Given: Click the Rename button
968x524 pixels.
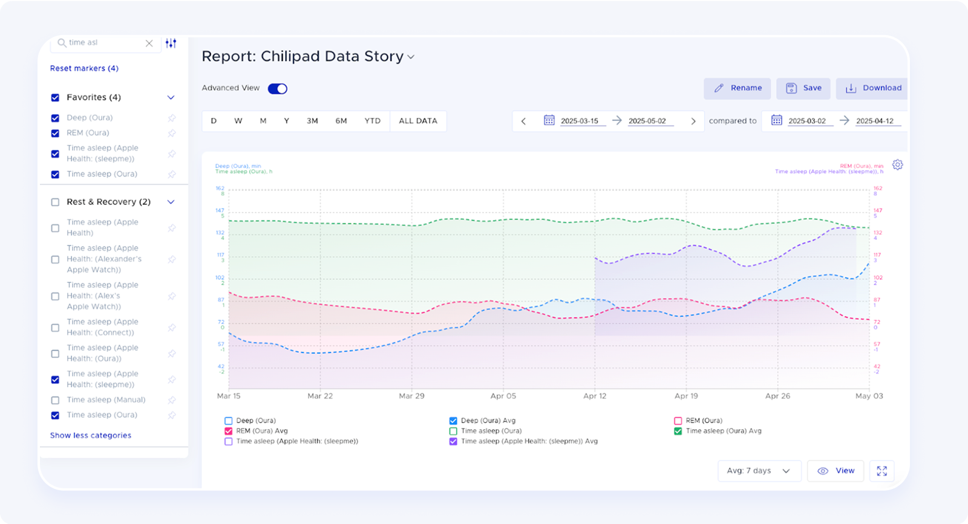Looking at the screenshot, I should [737, 88].
